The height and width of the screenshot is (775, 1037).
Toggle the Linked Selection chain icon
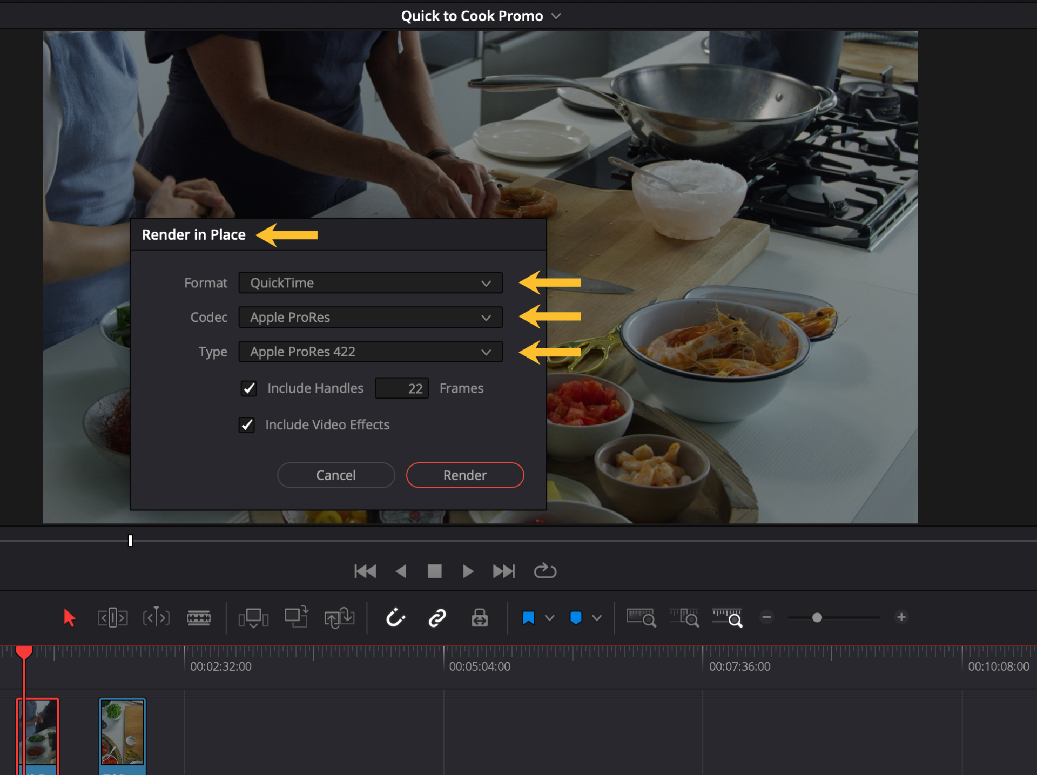click(437, 617)
